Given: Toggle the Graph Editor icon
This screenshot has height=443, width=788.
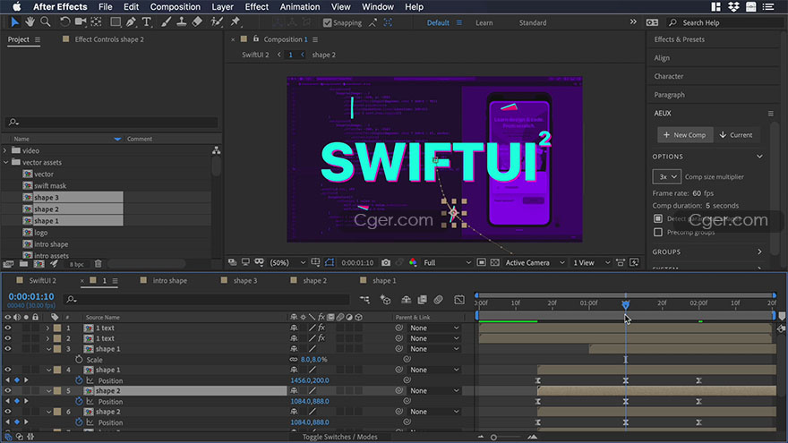Looking at the screenshot, I should 458,300.
